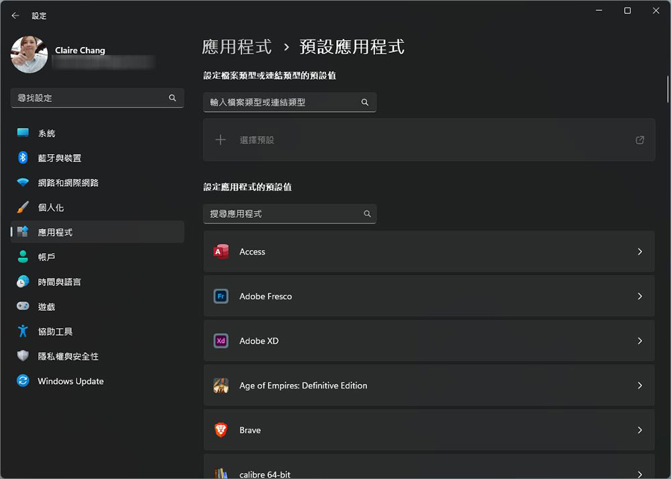Click the accessibility figure icon for 協助工具

23,331
